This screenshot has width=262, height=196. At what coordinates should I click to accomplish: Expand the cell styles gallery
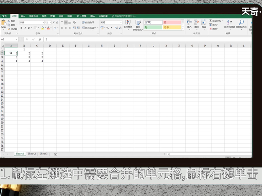(183, 29)
